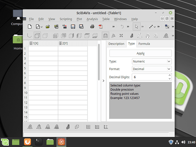Toggle the perspective view icon

click(105, 36)
